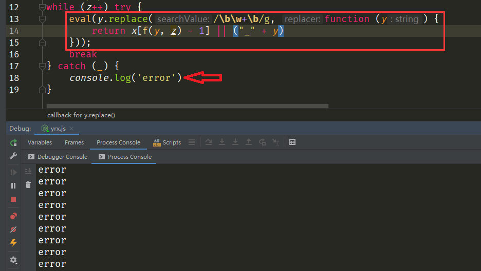
Task: Open the gear settings dropdown in debug sidebar
Action: (x=13, y=260)
